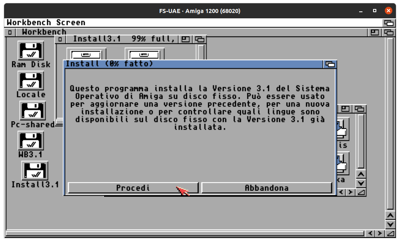Click the Workbench Screen title bar
Image resolution: width=400 pixels, height=242 pixels.
(x=193, y=23)
